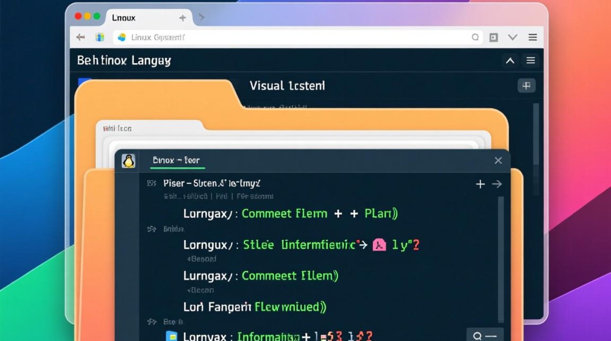This screenshot has height=341, width=611.
Task: Expand the Piser – Sbcen section marker
Action: [151, 184]
